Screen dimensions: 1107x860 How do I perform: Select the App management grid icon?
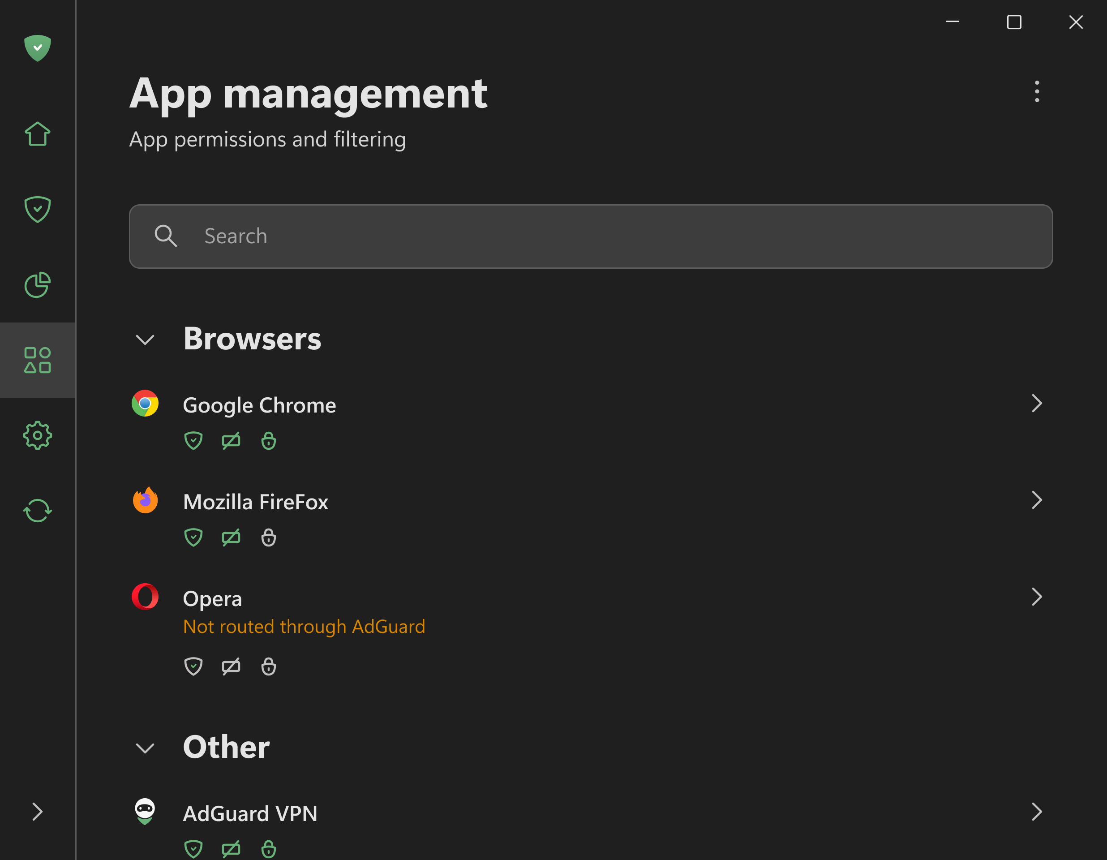(x=38, y=360)
